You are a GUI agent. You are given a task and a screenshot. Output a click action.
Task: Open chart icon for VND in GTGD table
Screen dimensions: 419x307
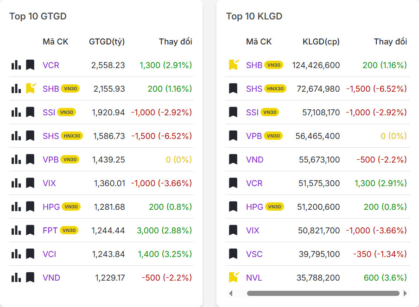(x=16, y=277)
